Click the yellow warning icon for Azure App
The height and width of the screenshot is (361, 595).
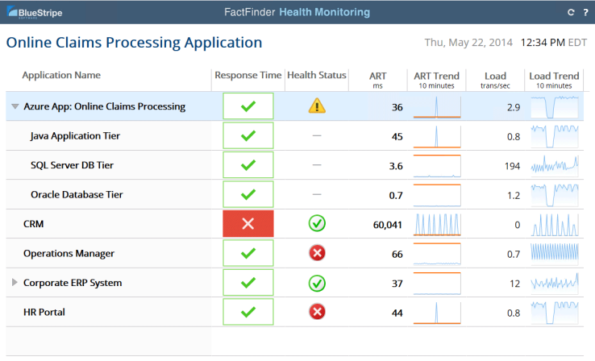click(x=317, y=106)
